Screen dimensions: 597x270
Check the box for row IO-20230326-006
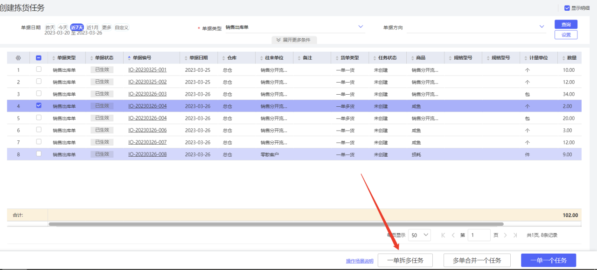tap(39, 130)
